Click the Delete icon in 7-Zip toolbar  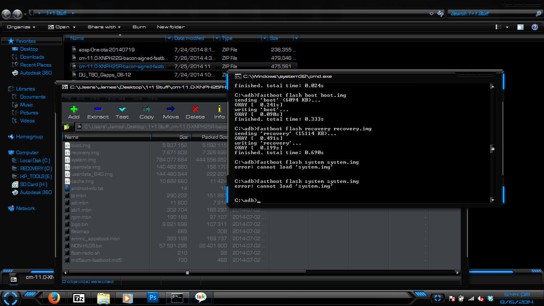[x=195, y=109]
